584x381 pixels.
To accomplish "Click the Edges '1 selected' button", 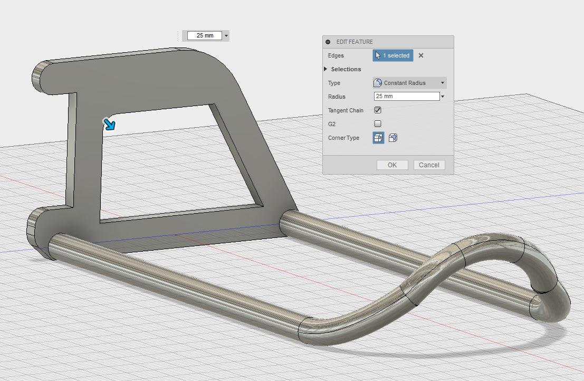I will pyautogui.click(x=392, y=55).
